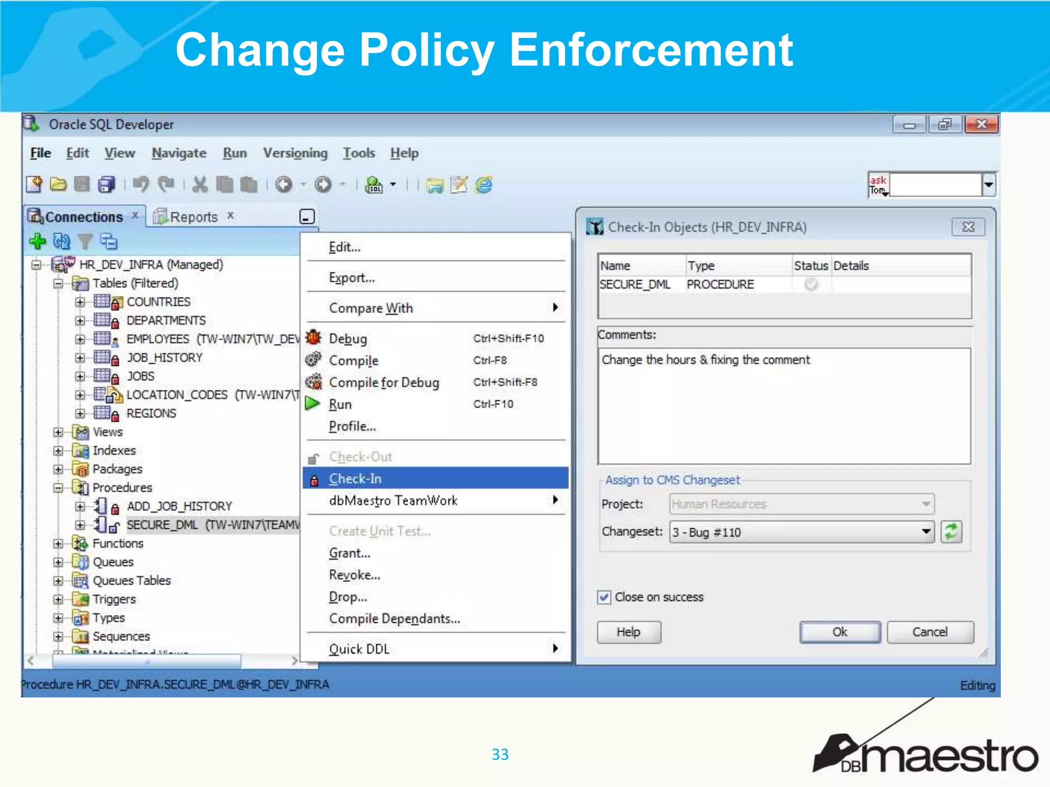Screen dimensions: 1050x787
Task: Choose Run from the context menu
Action: 436,404
